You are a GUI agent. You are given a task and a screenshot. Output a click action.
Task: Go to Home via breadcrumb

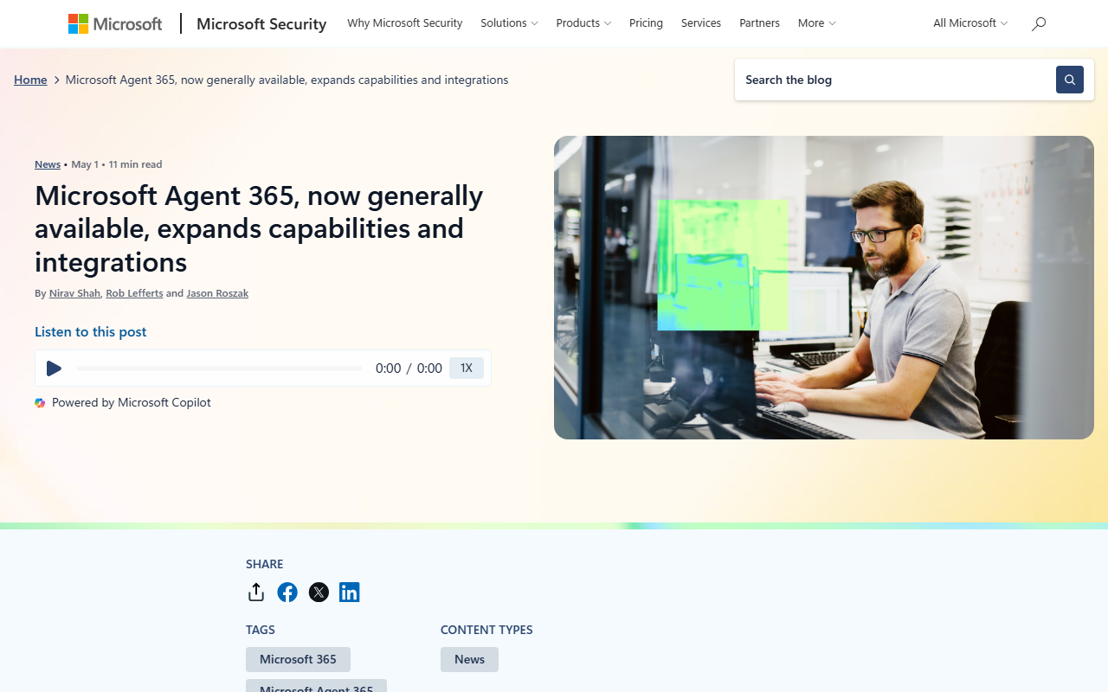pyautogui.click(x=30, y=80)
